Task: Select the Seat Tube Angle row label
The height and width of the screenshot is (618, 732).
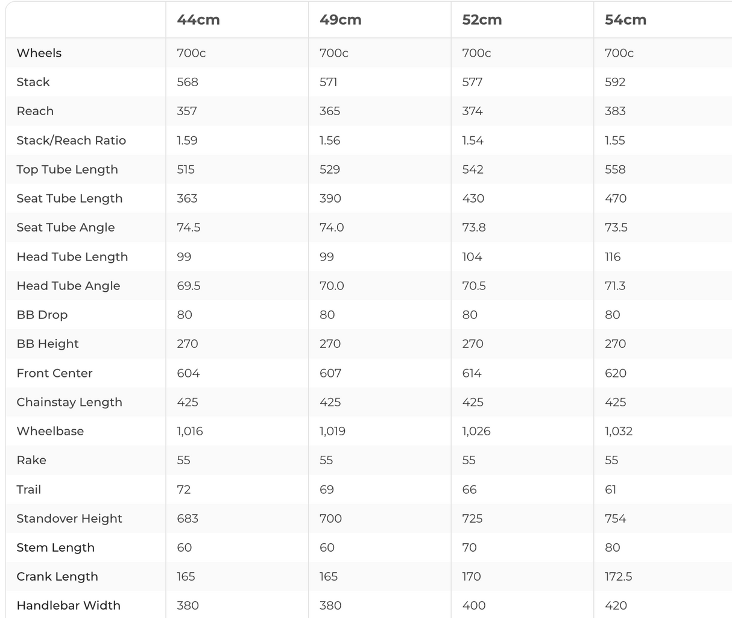Action: pyautogui.click(x=66, y=227)
